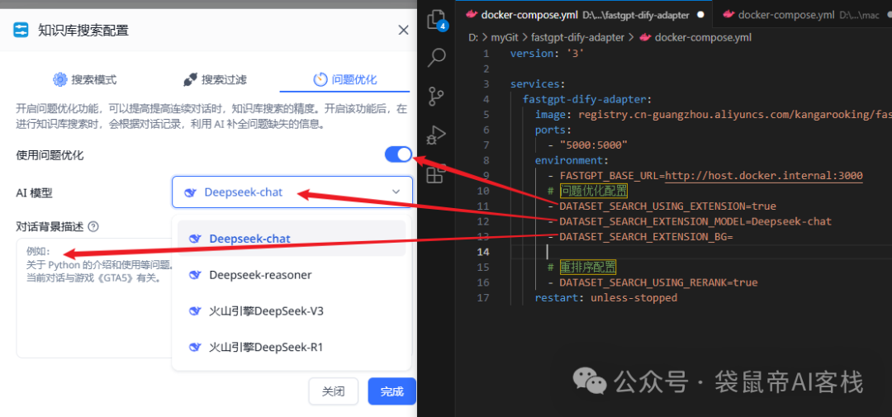Click the 关闭 button

point(334,391)
